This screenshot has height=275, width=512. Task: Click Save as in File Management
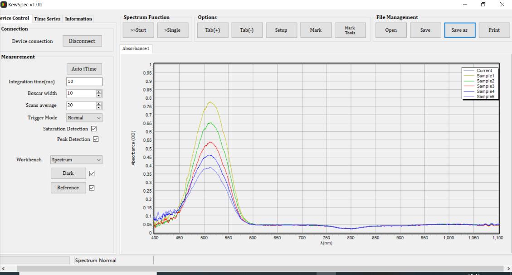tap(459, 30)
